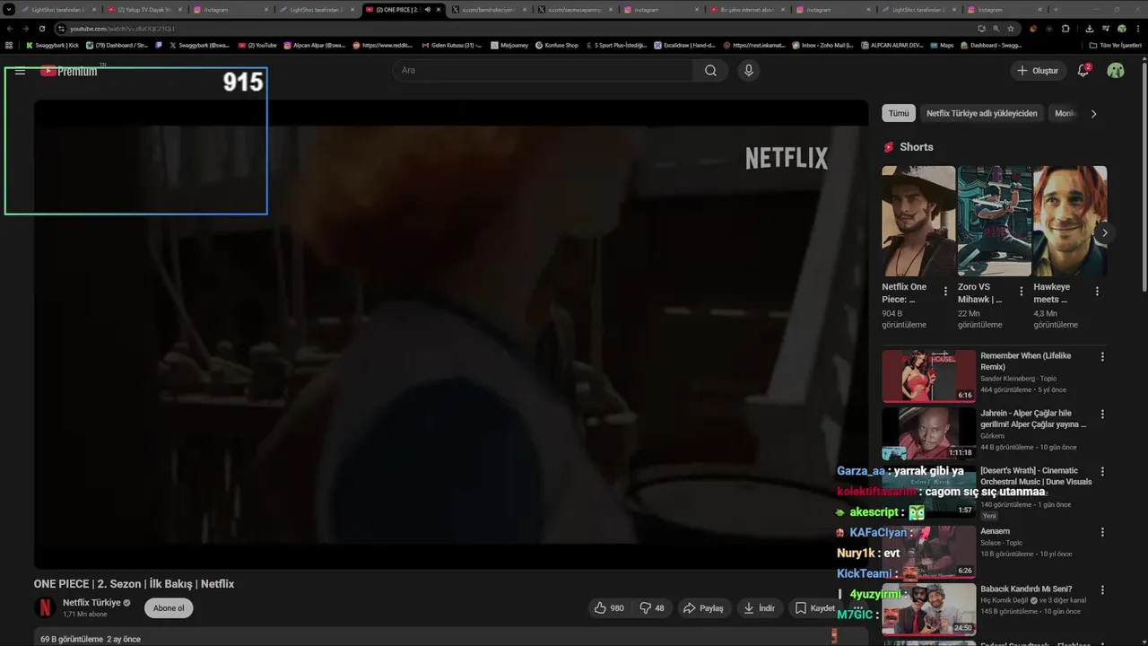Open the Oluştur create menu
Screen dimensions: 1148x646
click(1037, 71)
